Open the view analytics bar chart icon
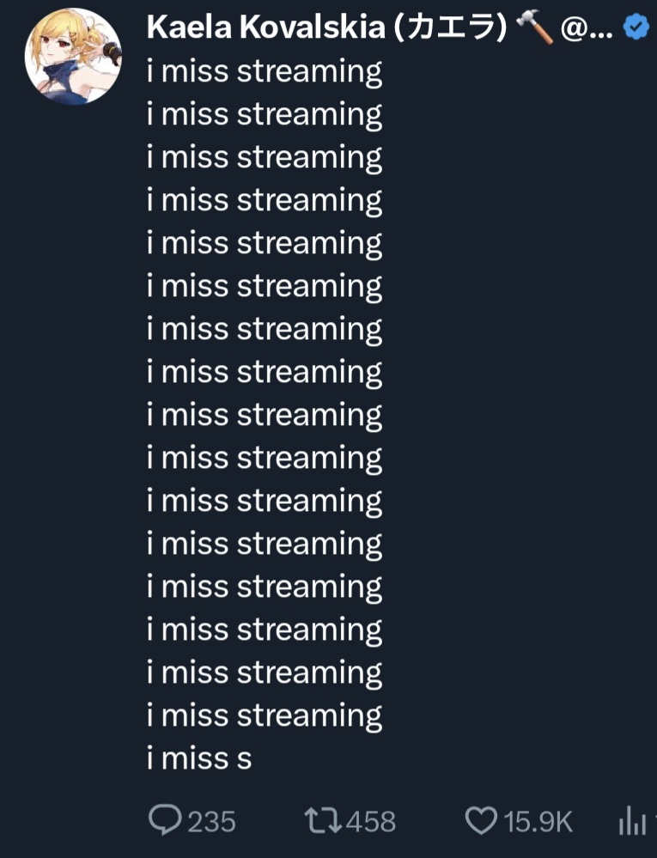Image resolution: width=657 pixels, height=858 pixels. pyautogui.click(x=632, y=823)
